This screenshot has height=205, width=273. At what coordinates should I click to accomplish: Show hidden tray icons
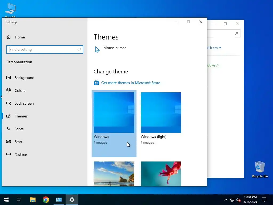(x=226, y=200)
